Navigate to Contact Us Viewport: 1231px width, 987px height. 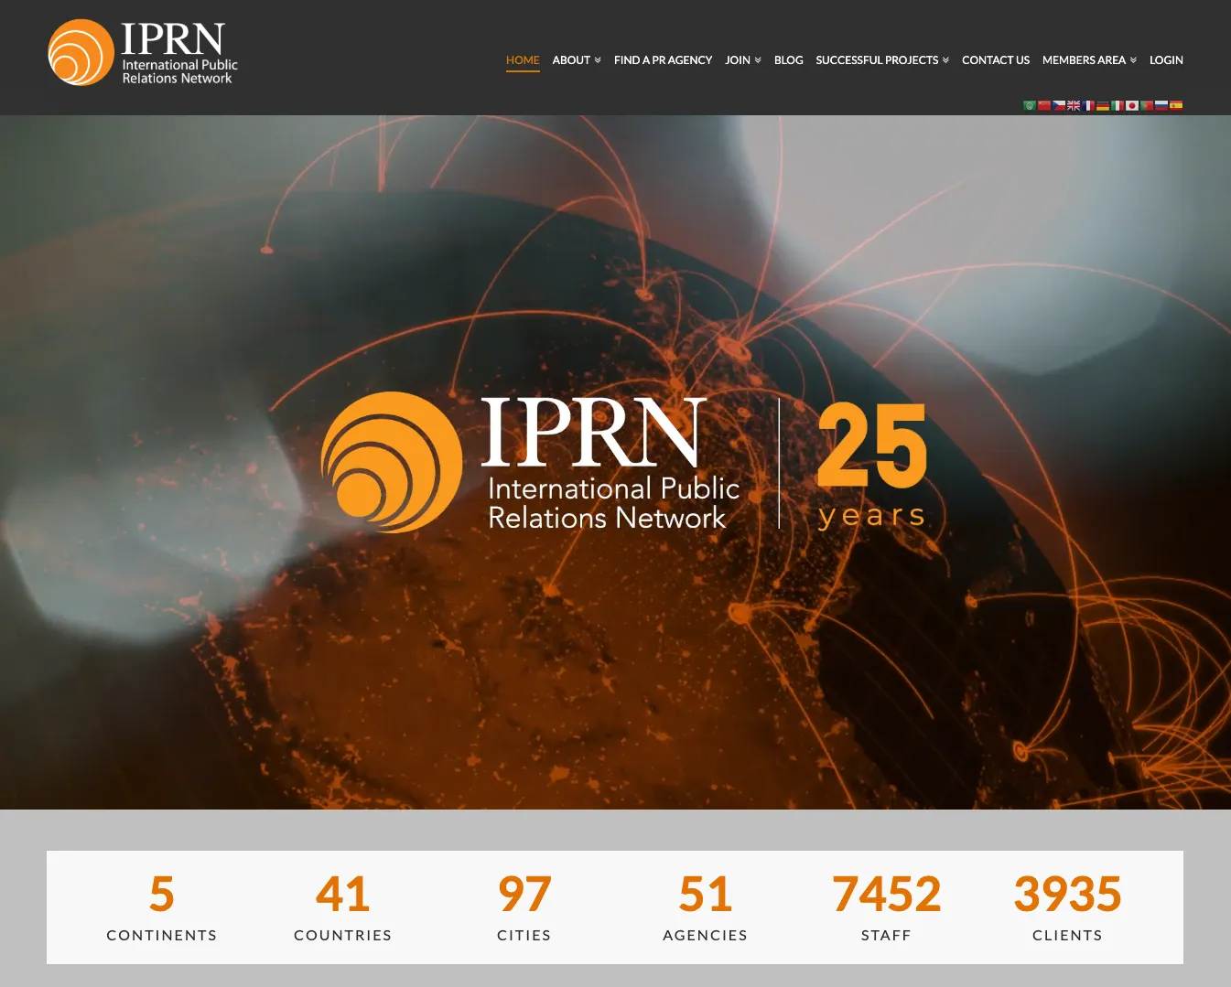click(x=996, y=60)
